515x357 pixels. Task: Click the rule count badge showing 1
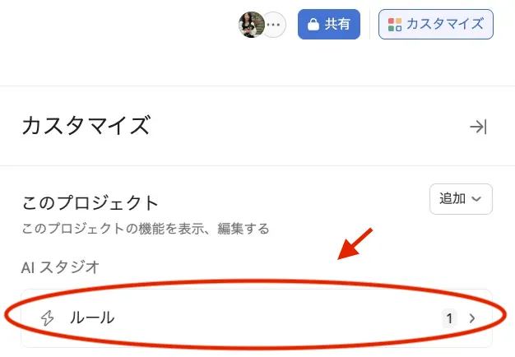coord(449,318)
